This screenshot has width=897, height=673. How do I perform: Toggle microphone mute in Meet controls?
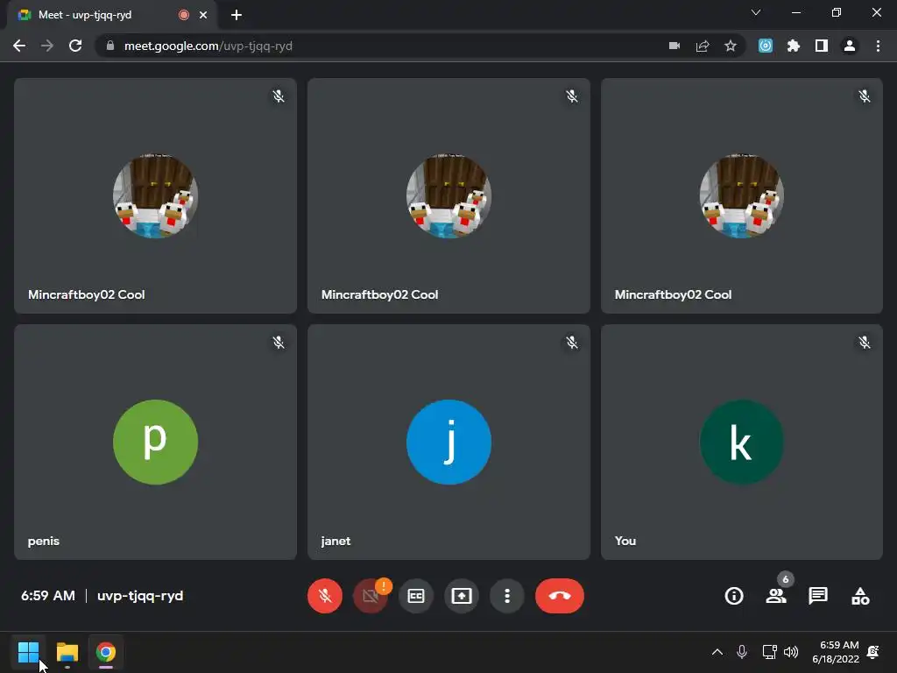(x=325, y=596)
